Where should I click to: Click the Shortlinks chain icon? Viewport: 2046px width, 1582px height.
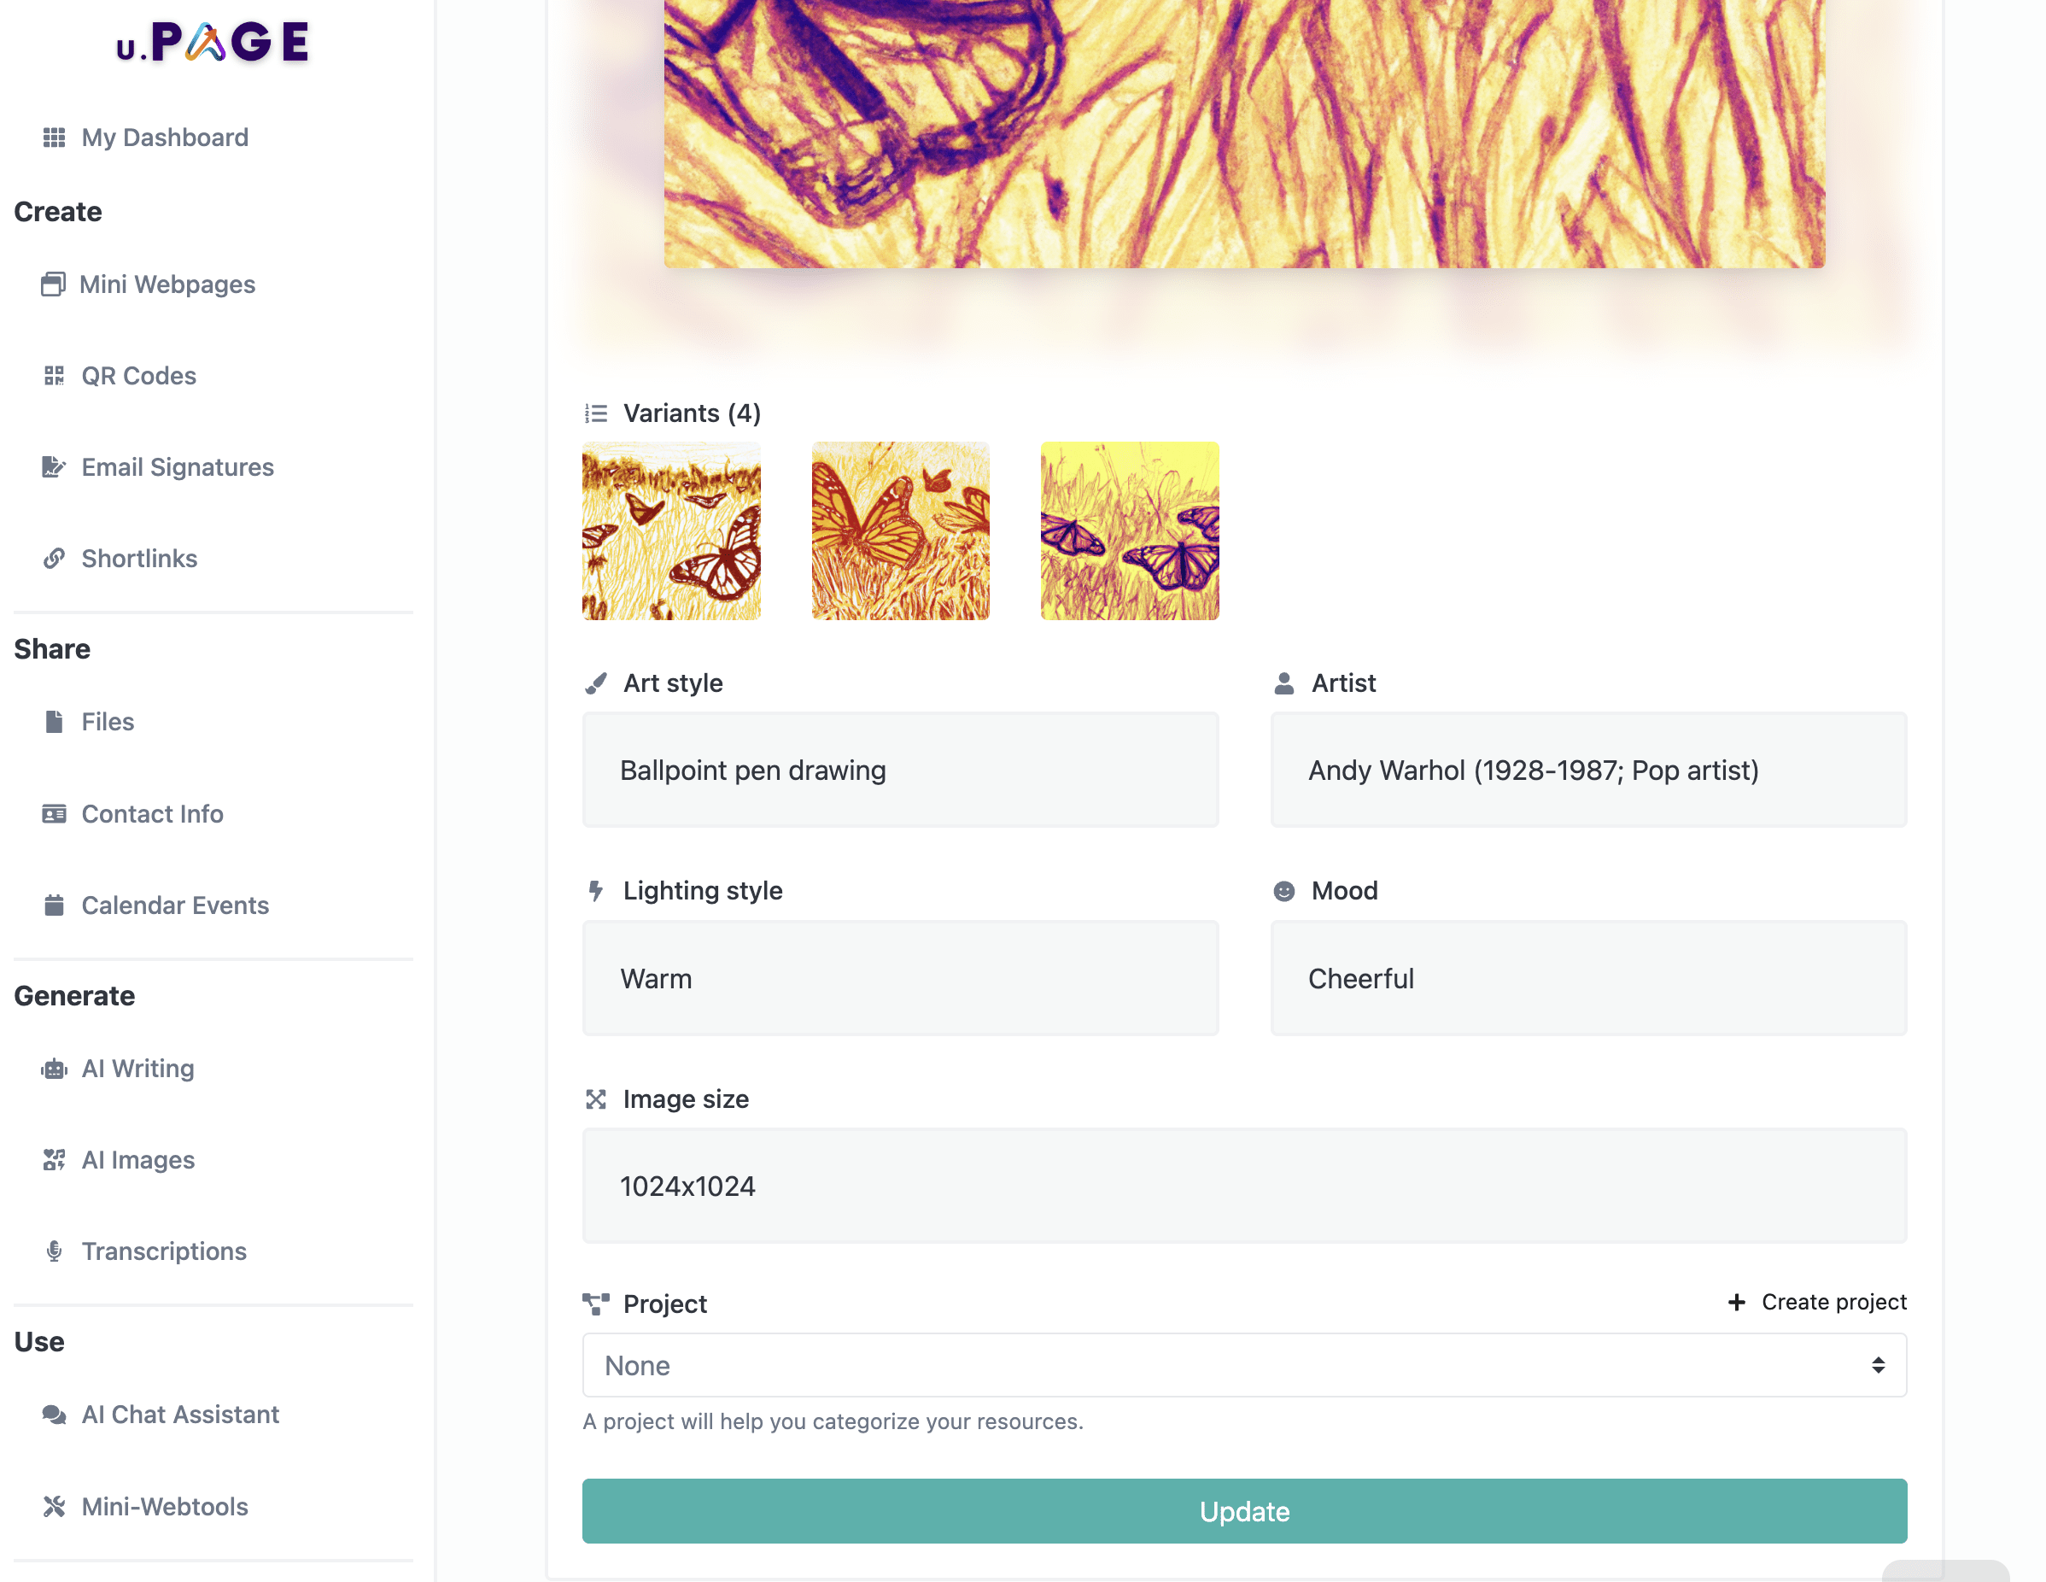click(54, 559)
